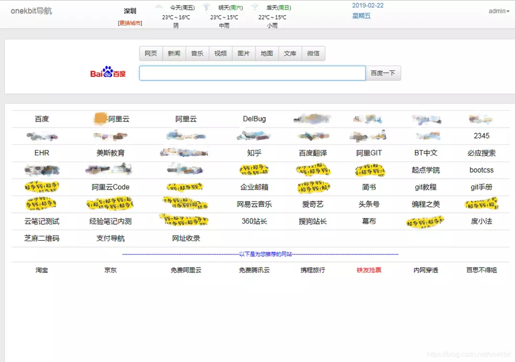
Task: Open the 云笔记测试 link
Action: coord(42,221)
